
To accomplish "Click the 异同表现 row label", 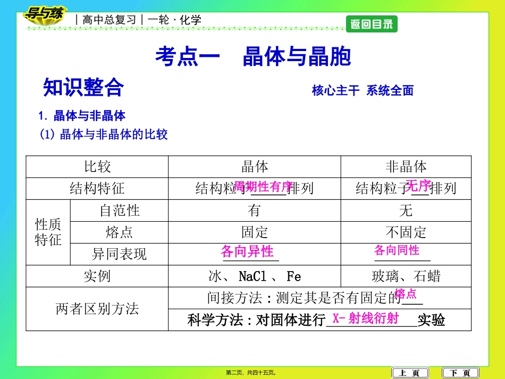I will point(119,255).
